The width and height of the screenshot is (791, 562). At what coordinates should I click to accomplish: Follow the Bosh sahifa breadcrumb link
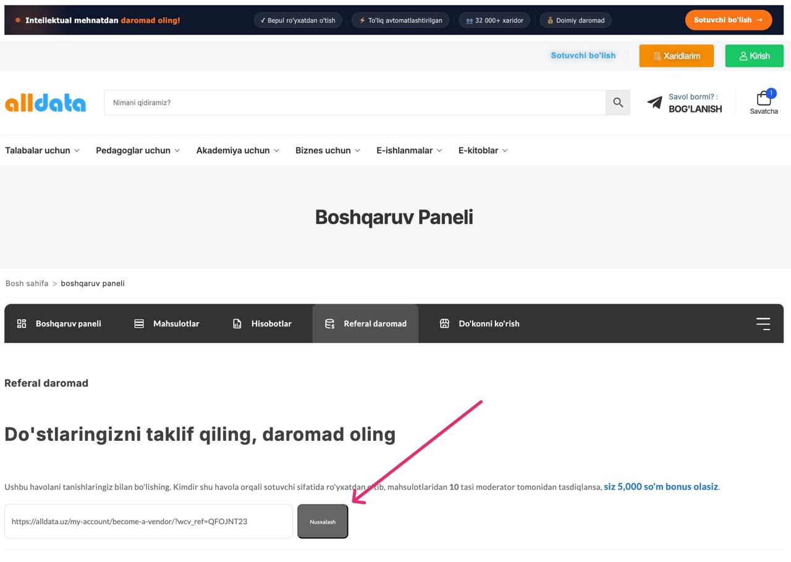27,283
